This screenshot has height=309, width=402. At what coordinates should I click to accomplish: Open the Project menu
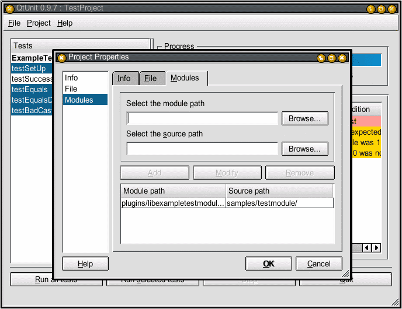(39, 23)
